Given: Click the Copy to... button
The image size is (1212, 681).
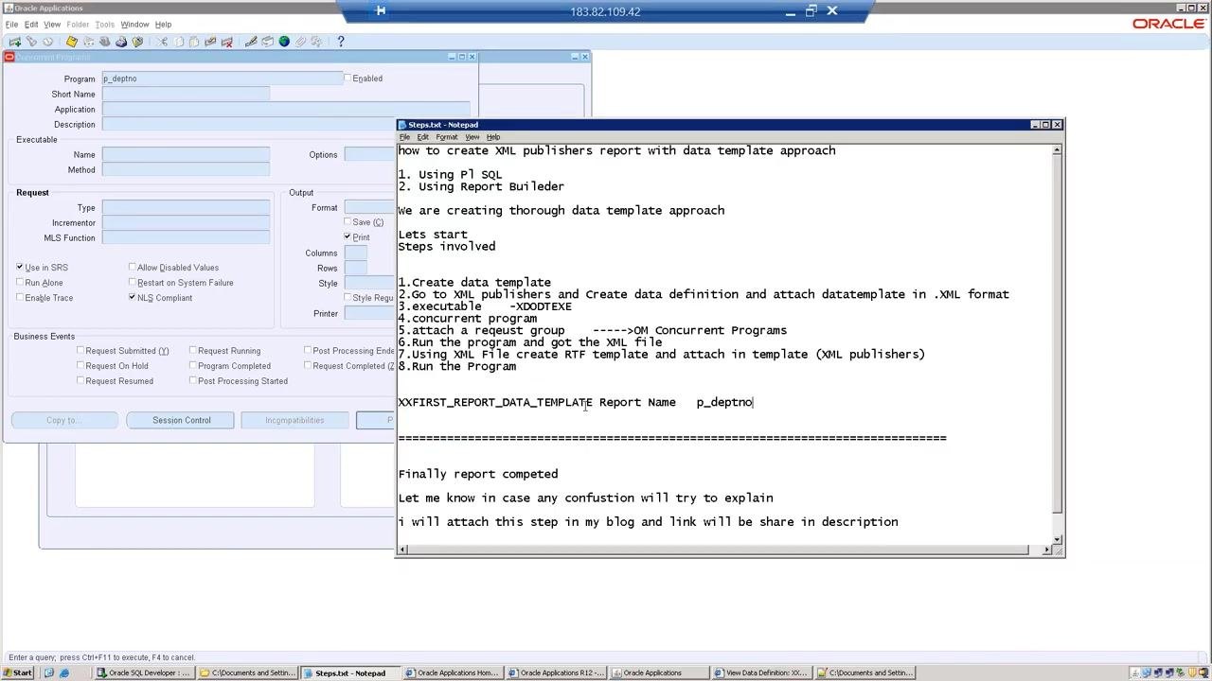Looking at the screenshot, I should [x=64, y=420].
